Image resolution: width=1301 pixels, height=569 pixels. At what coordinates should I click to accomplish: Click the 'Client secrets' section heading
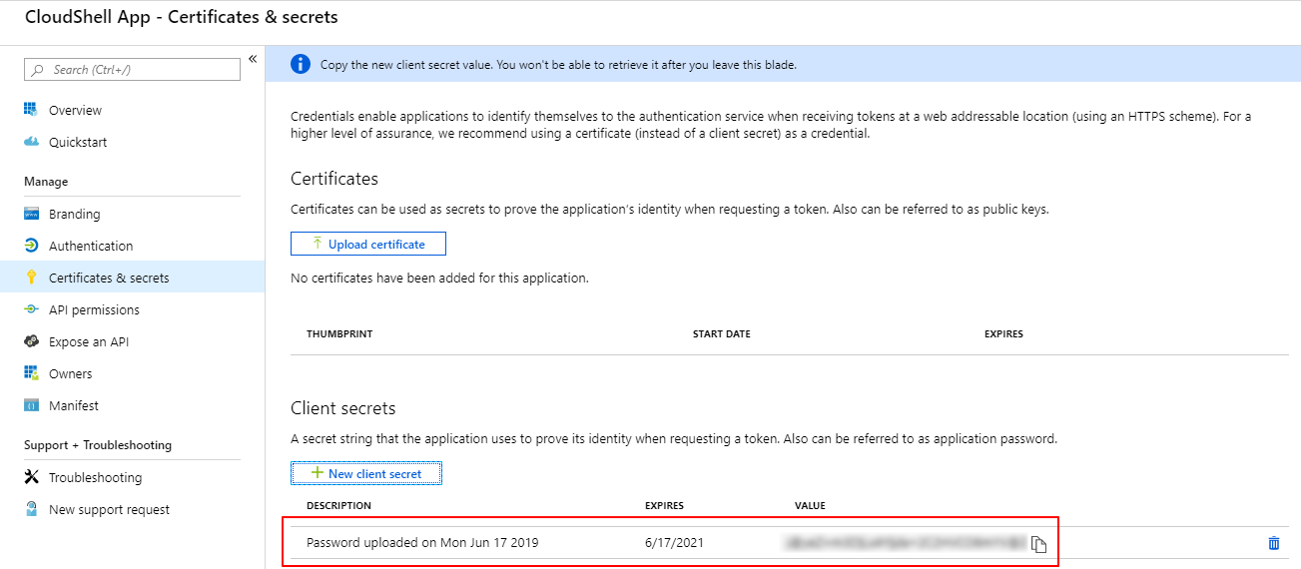(x=343, y=408)
